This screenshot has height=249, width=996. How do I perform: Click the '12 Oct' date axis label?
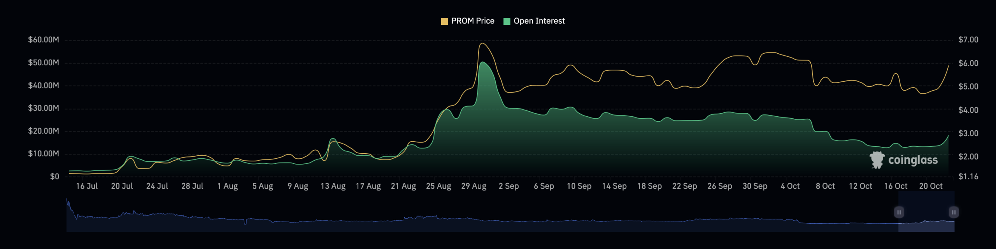pos(861,186)
